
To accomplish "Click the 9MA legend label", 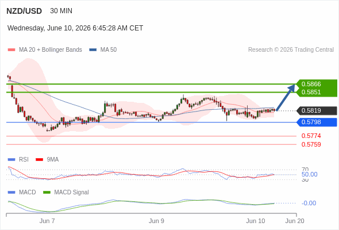I will (x=53, y=160).
